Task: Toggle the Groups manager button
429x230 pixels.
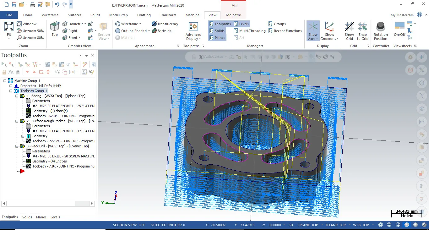Action: tap(277, 24)
